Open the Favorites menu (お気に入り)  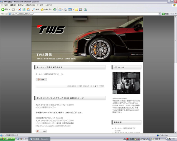point(30,5)
